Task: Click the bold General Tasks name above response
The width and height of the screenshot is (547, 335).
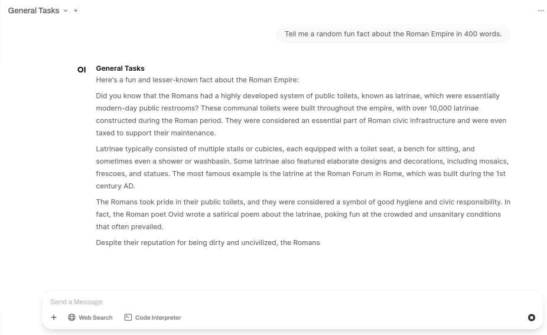Action: [120, 68]
